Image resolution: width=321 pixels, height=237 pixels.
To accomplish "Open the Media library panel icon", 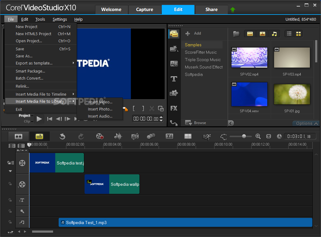I will [174, 34].
